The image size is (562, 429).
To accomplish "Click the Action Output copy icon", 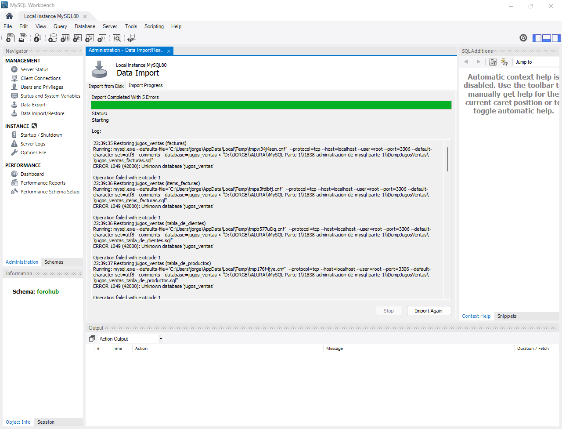I will (92, 339).
